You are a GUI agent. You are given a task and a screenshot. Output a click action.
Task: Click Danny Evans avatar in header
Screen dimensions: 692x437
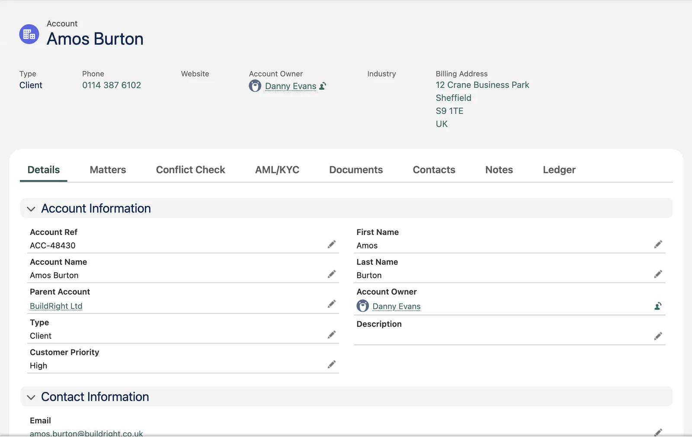[x=255, y=86]
